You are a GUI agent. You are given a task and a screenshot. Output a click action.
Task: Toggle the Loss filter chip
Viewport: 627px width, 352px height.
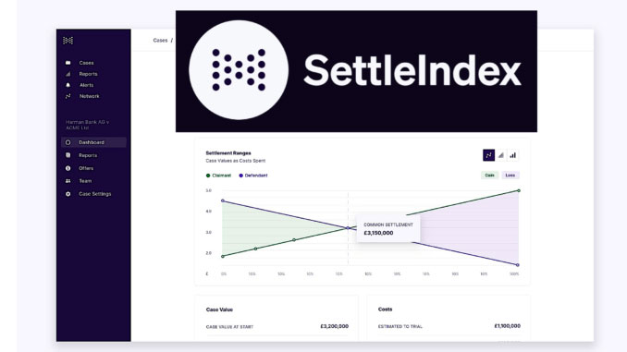[x=510, y=175]
